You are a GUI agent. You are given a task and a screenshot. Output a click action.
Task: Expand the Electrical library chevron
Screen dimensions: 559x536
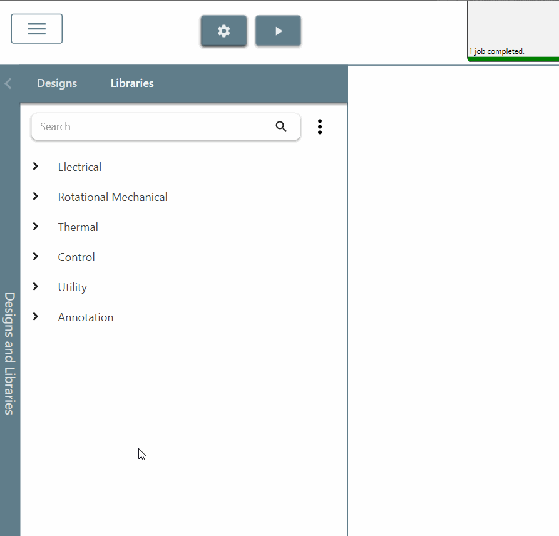coord(36,167)
